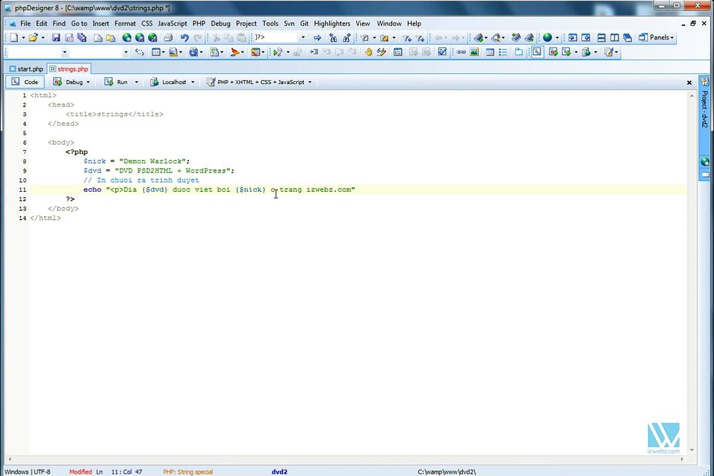Click the horizontal scrollbar right arrow
714x476 pixels.
coord(682,459)
